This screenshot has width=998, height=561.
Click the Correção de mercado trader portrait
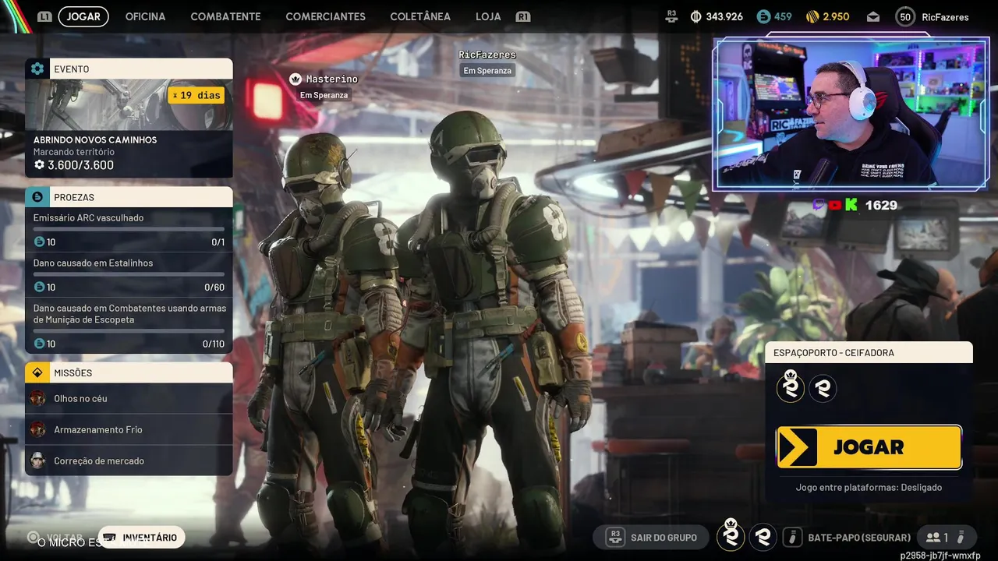tap(37, 460)
